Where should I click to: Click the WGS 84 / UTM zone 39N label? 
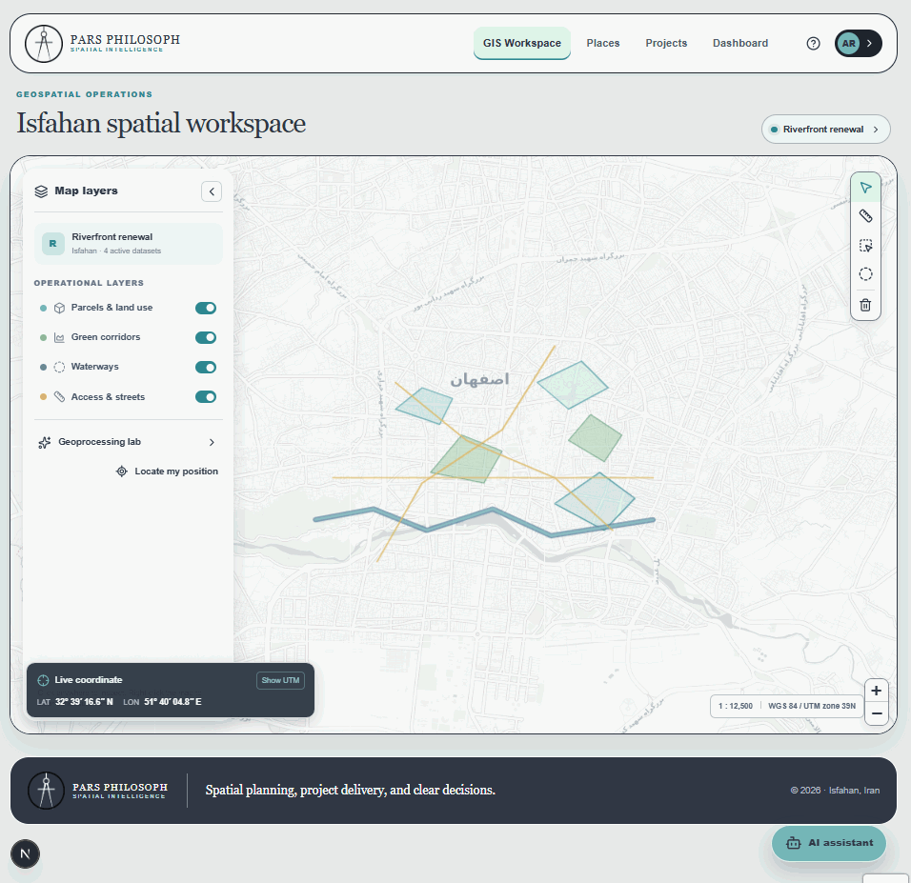pos(812,707)
